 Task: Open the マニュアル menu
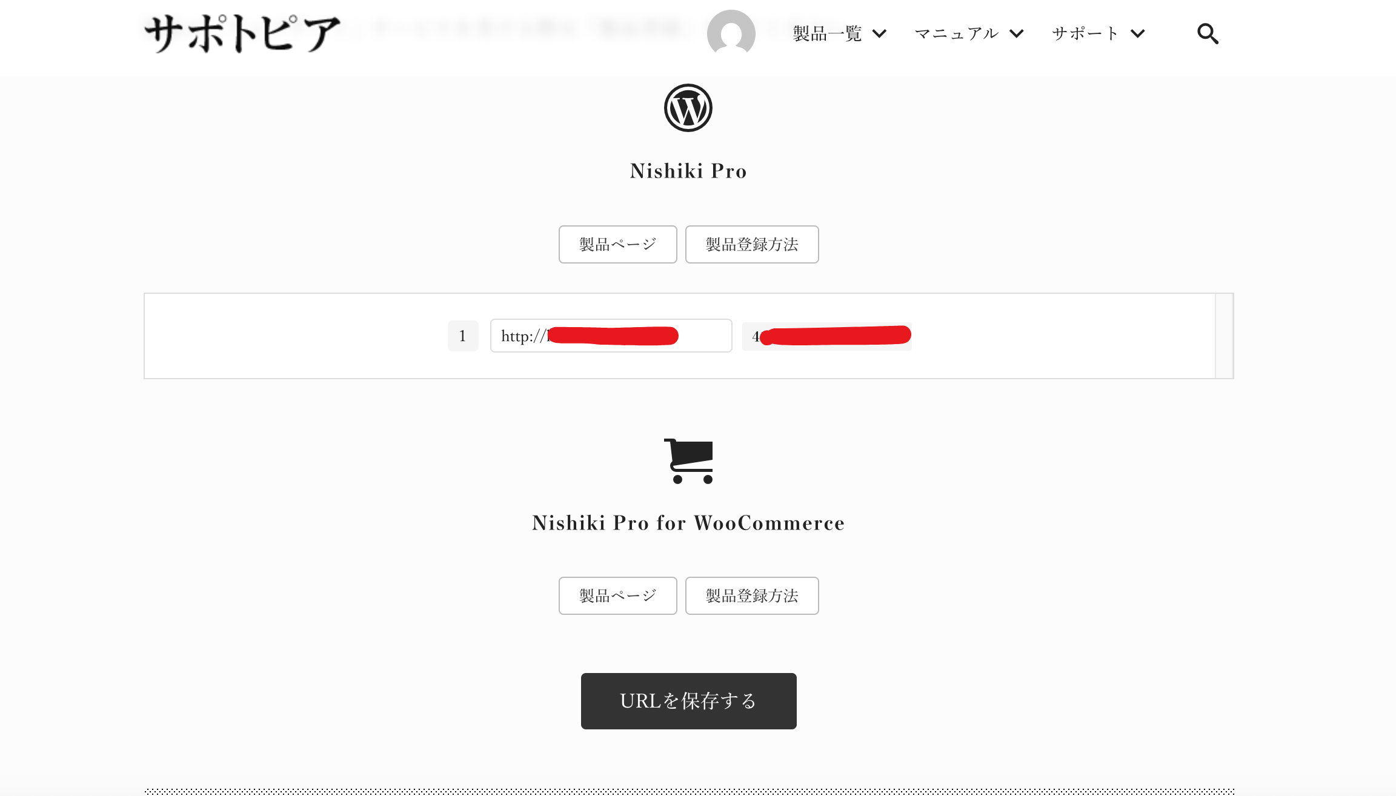(x=957, y=34)
